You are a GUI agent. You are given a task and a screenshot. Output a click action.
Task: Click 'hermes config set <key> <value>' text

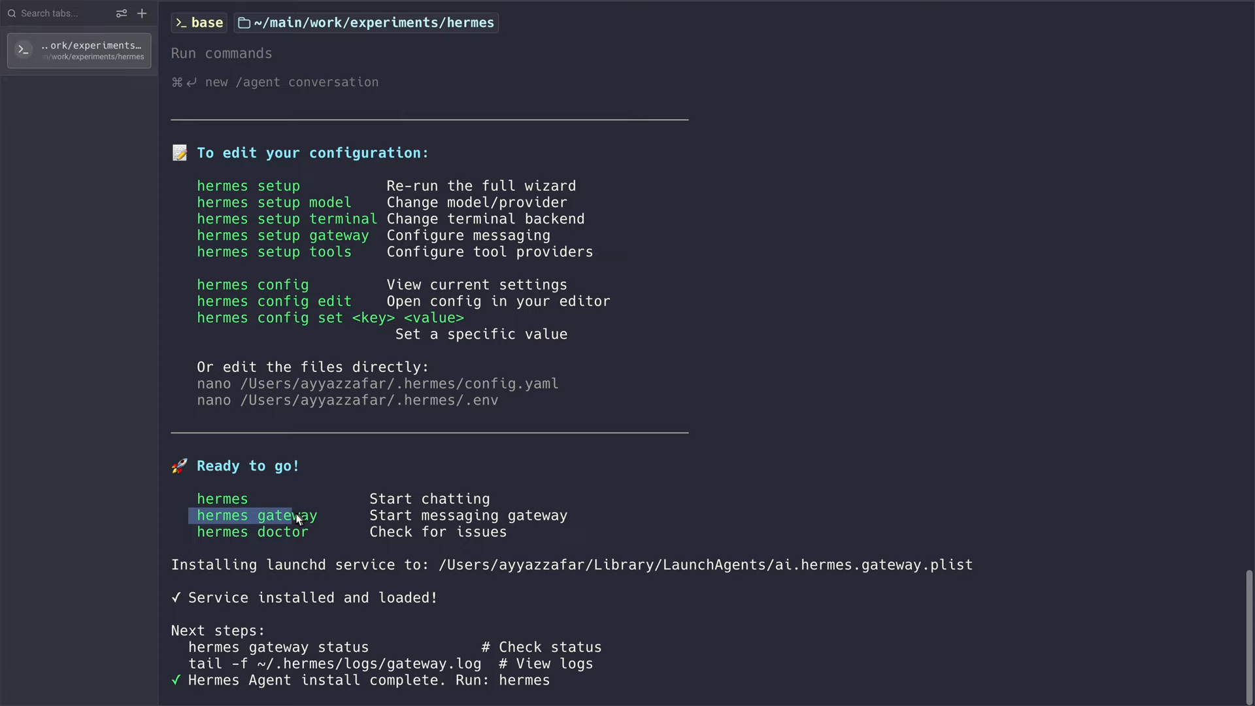click(x=330, y=318)
